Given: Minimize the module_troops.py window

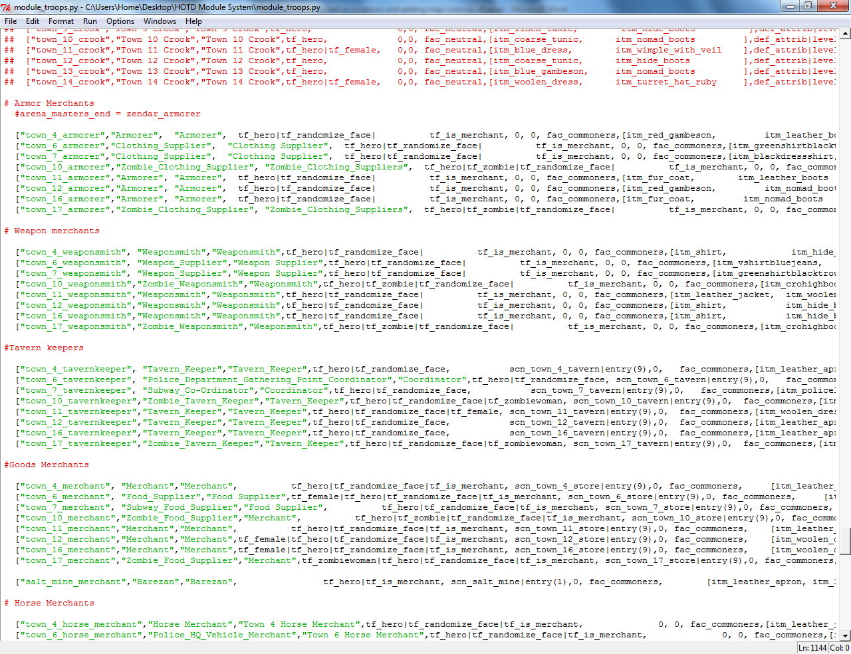Looking at the screenshot, I should (x=790, y=6).
